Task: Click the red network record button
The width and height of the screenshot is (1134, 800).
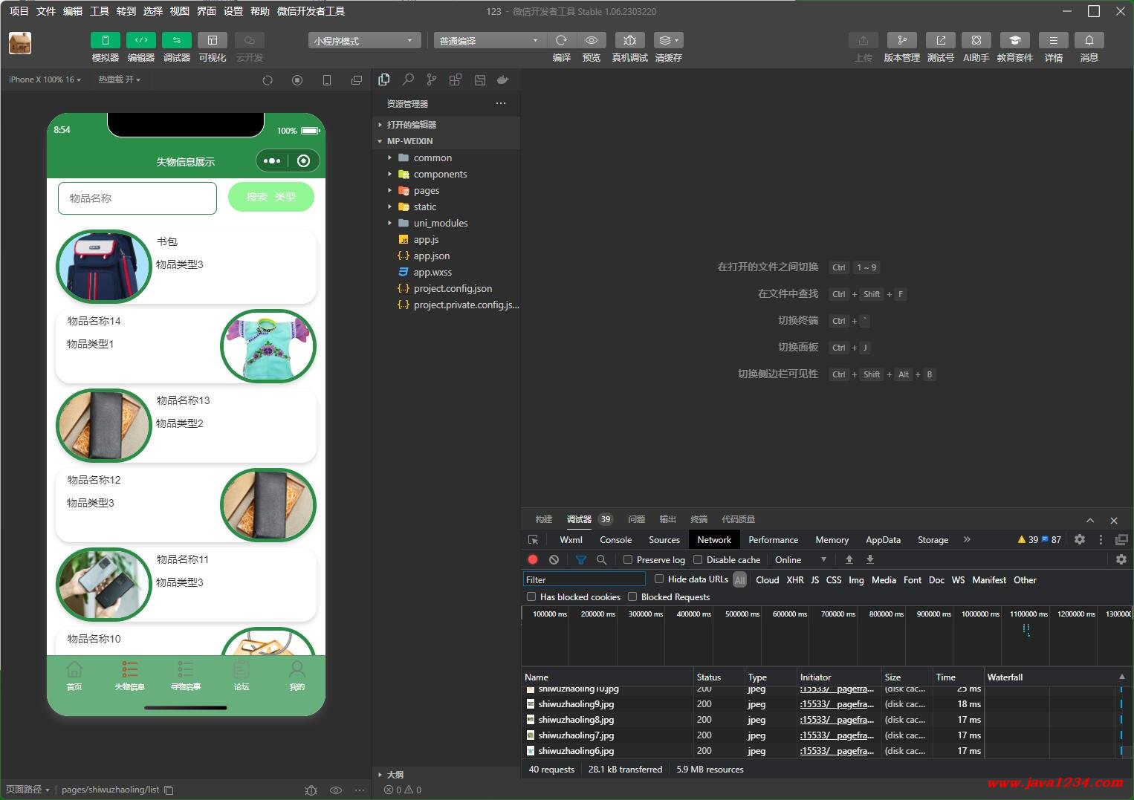Action: (x=533, y=559)
